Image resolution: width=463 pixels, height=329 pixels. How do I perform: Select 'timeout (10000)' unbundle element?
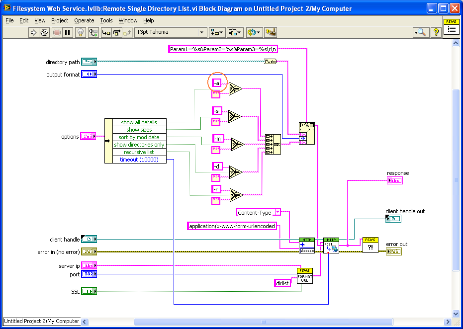tap(139, 160)
